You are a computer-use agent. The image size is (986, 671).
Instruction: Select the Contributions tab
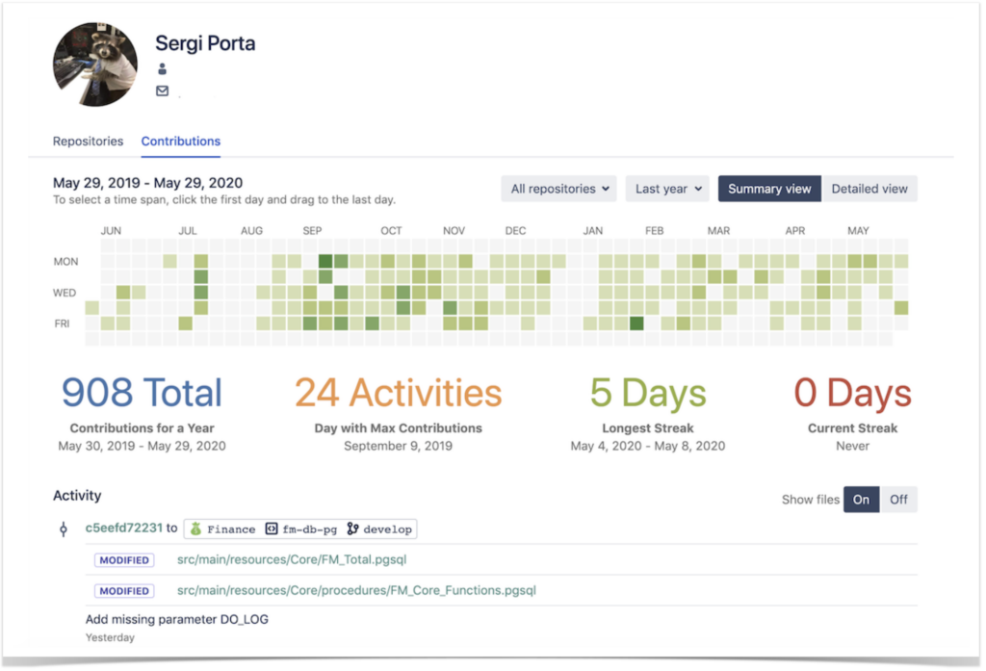(180, 141)
